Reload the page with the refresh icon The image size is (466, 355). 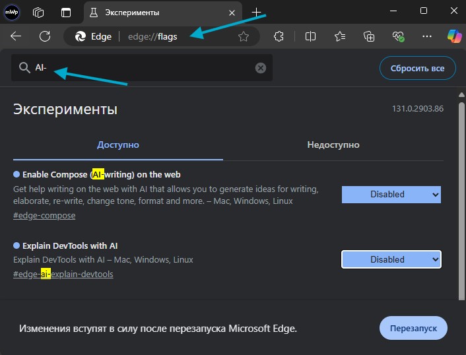(45, 36)
